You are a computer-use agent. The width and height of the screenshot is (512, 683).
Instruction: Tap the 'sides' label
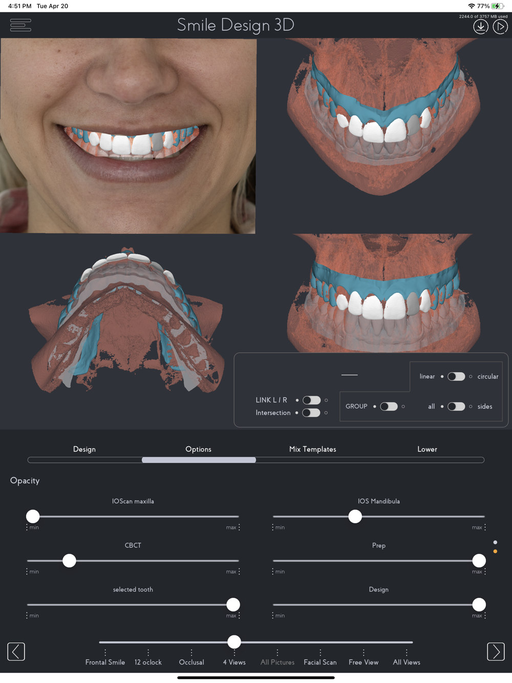click(x=485, y=407)
